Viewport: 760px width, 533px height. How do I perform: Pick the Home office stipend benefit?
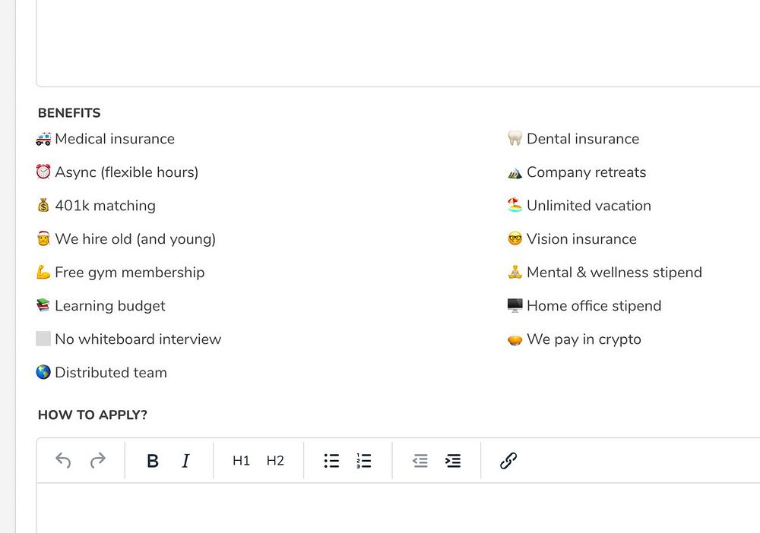coord(584,306)
